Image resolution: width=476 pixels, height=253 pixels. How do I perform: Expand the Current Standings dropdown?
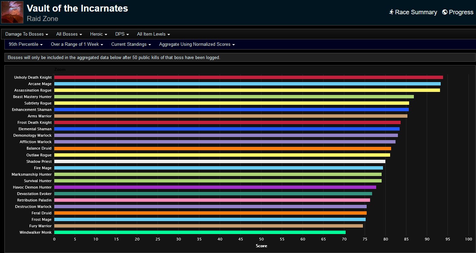[130, 44]
